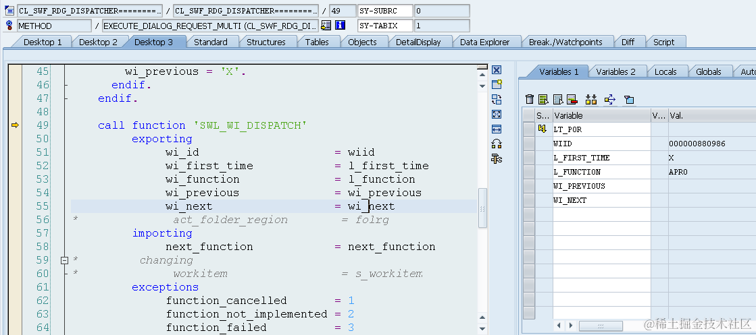Select the L_FUNCTION variable cell
Image resolution: width=756 pixels, height=335 pixels.
pos(601,172)
